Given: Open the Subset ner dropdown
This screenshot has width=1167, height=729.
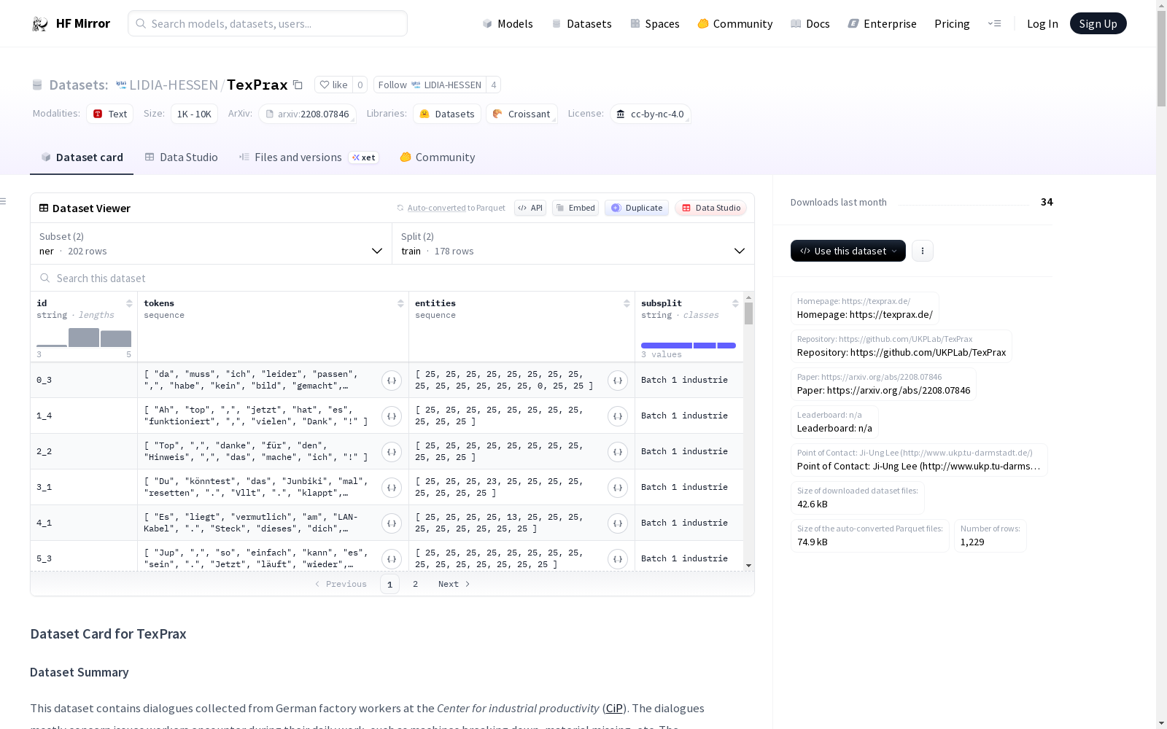Looking at the screenshot, I should [x=211, y=243].
